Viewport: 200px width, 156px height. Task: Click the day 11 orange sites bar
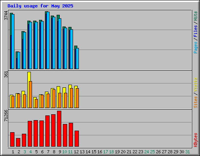click(71, 98)
